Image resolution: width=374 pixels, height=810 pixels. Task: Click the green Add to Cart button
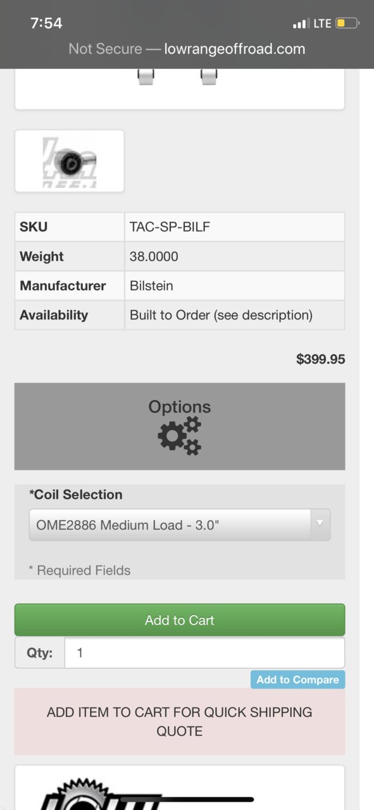pos(180,620)
